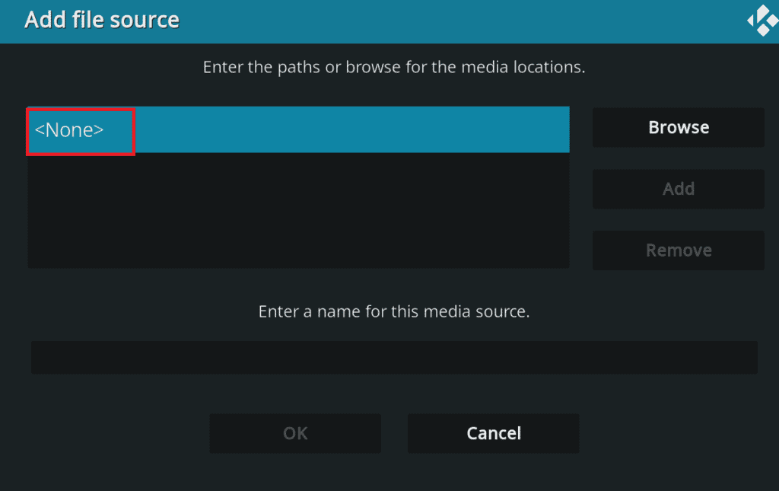The width and height of the screenshot is (779, 491).
Task: Click the Kodi logo icon
Action: tap(762, 21)
